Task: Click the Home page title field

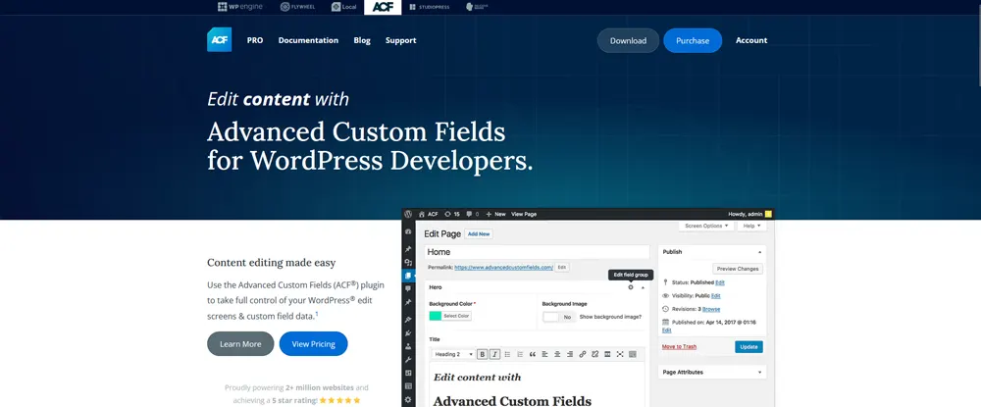Action: (537, 252)
